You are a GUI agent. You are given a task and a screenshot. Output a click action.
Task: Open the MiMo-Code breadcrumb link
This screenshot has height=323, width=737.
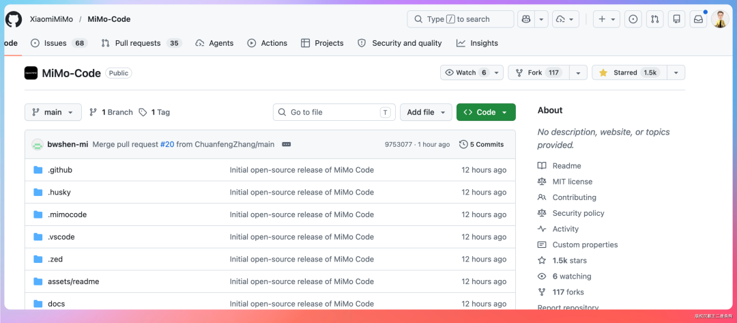tap(109, 19)
